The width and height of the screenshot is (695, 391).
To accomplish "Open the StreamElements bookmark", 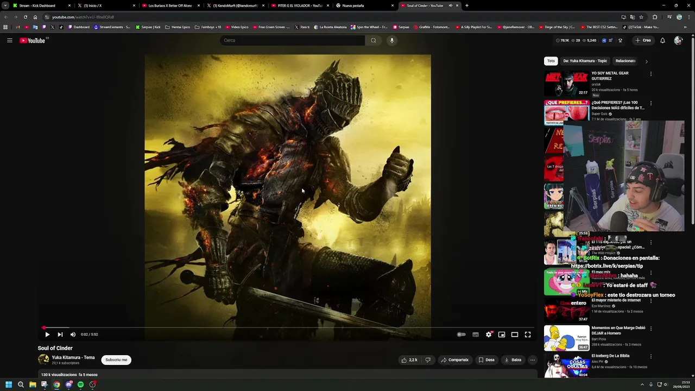I will [112, 27].
